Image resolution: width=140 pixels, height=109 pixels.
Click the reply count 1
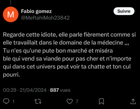13,101
